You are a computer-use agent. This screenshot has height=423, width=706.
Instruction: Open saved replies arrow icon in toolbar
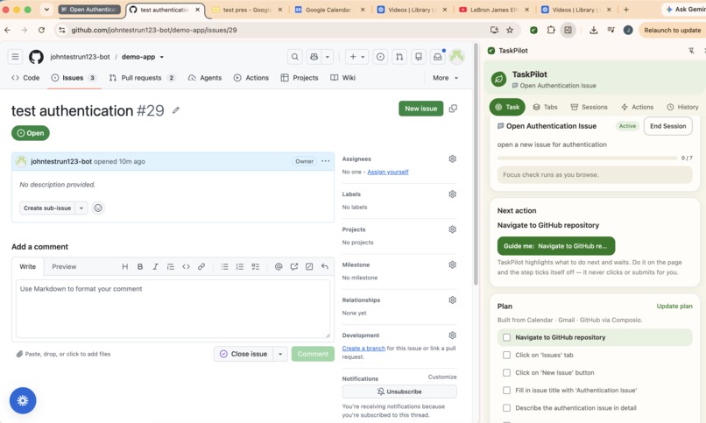point(325,266)
